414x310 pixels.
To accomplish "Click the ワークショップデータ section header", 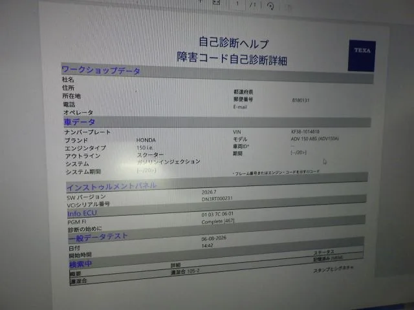I will coord(101,70).
